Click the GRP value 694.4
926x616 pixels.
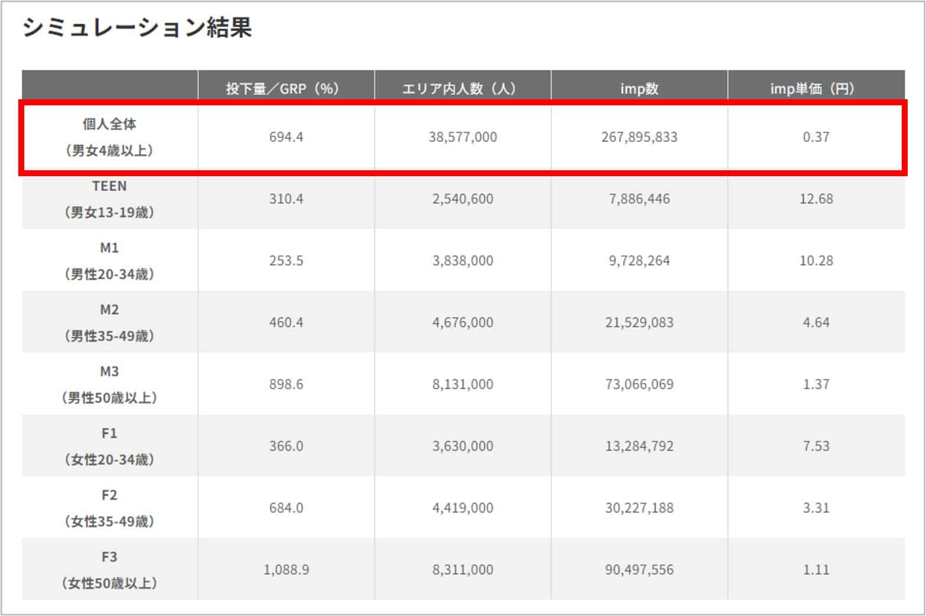[x=286, y=137]
